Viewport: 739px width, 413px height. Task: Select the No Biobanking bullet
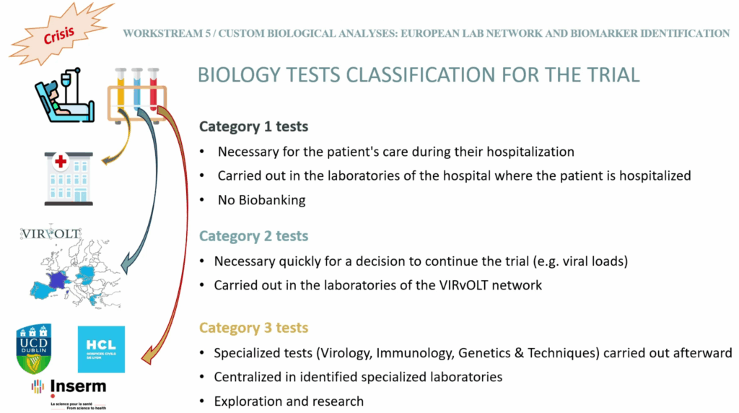point(261,200)
